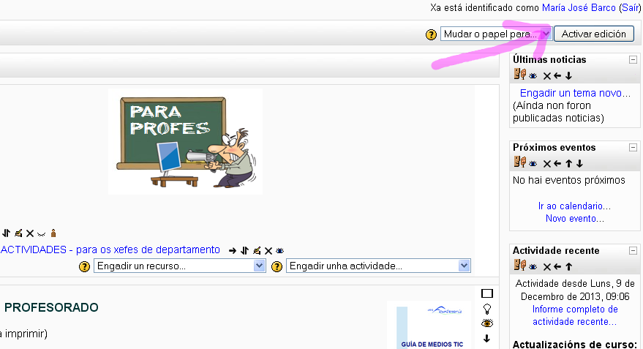Move the Últimas noticias block down
643x349 pixels.
pos(568,75)
